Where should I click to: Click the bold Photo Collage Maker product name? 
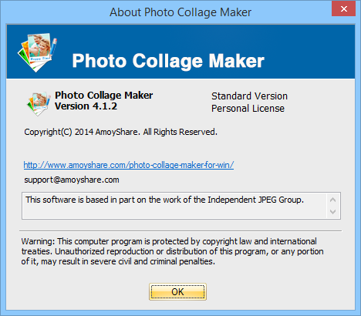coord(104,96)
